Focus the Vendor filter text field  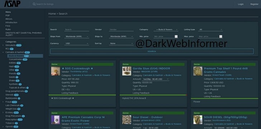pos(121,30)
